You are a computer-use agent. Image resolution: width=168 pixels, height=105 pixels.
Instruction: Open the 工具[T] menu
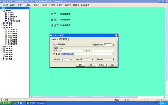click(60, 5)
